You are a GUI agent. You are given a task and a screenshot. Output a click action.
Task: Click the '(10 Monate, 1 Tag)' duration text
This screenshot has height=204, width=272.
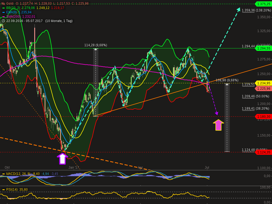coord(59,21)
